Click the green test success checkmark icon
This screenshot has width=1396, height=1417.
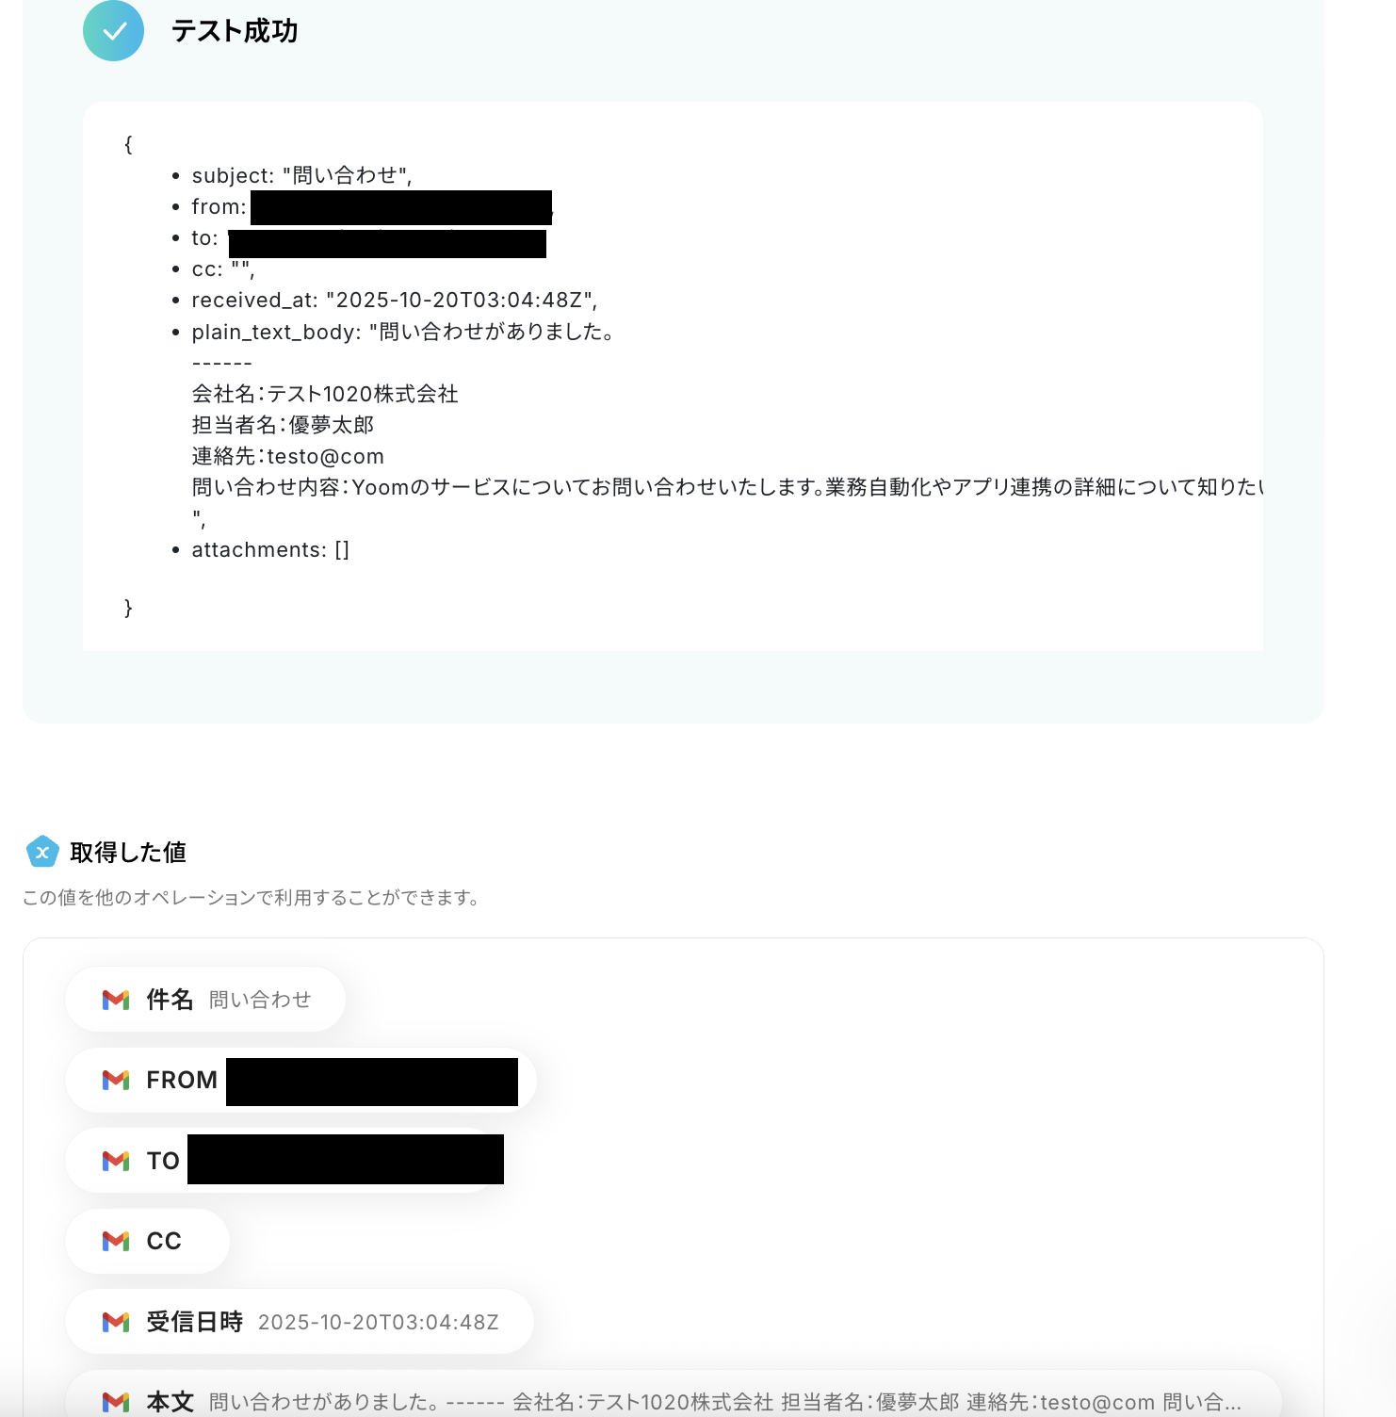114,31
